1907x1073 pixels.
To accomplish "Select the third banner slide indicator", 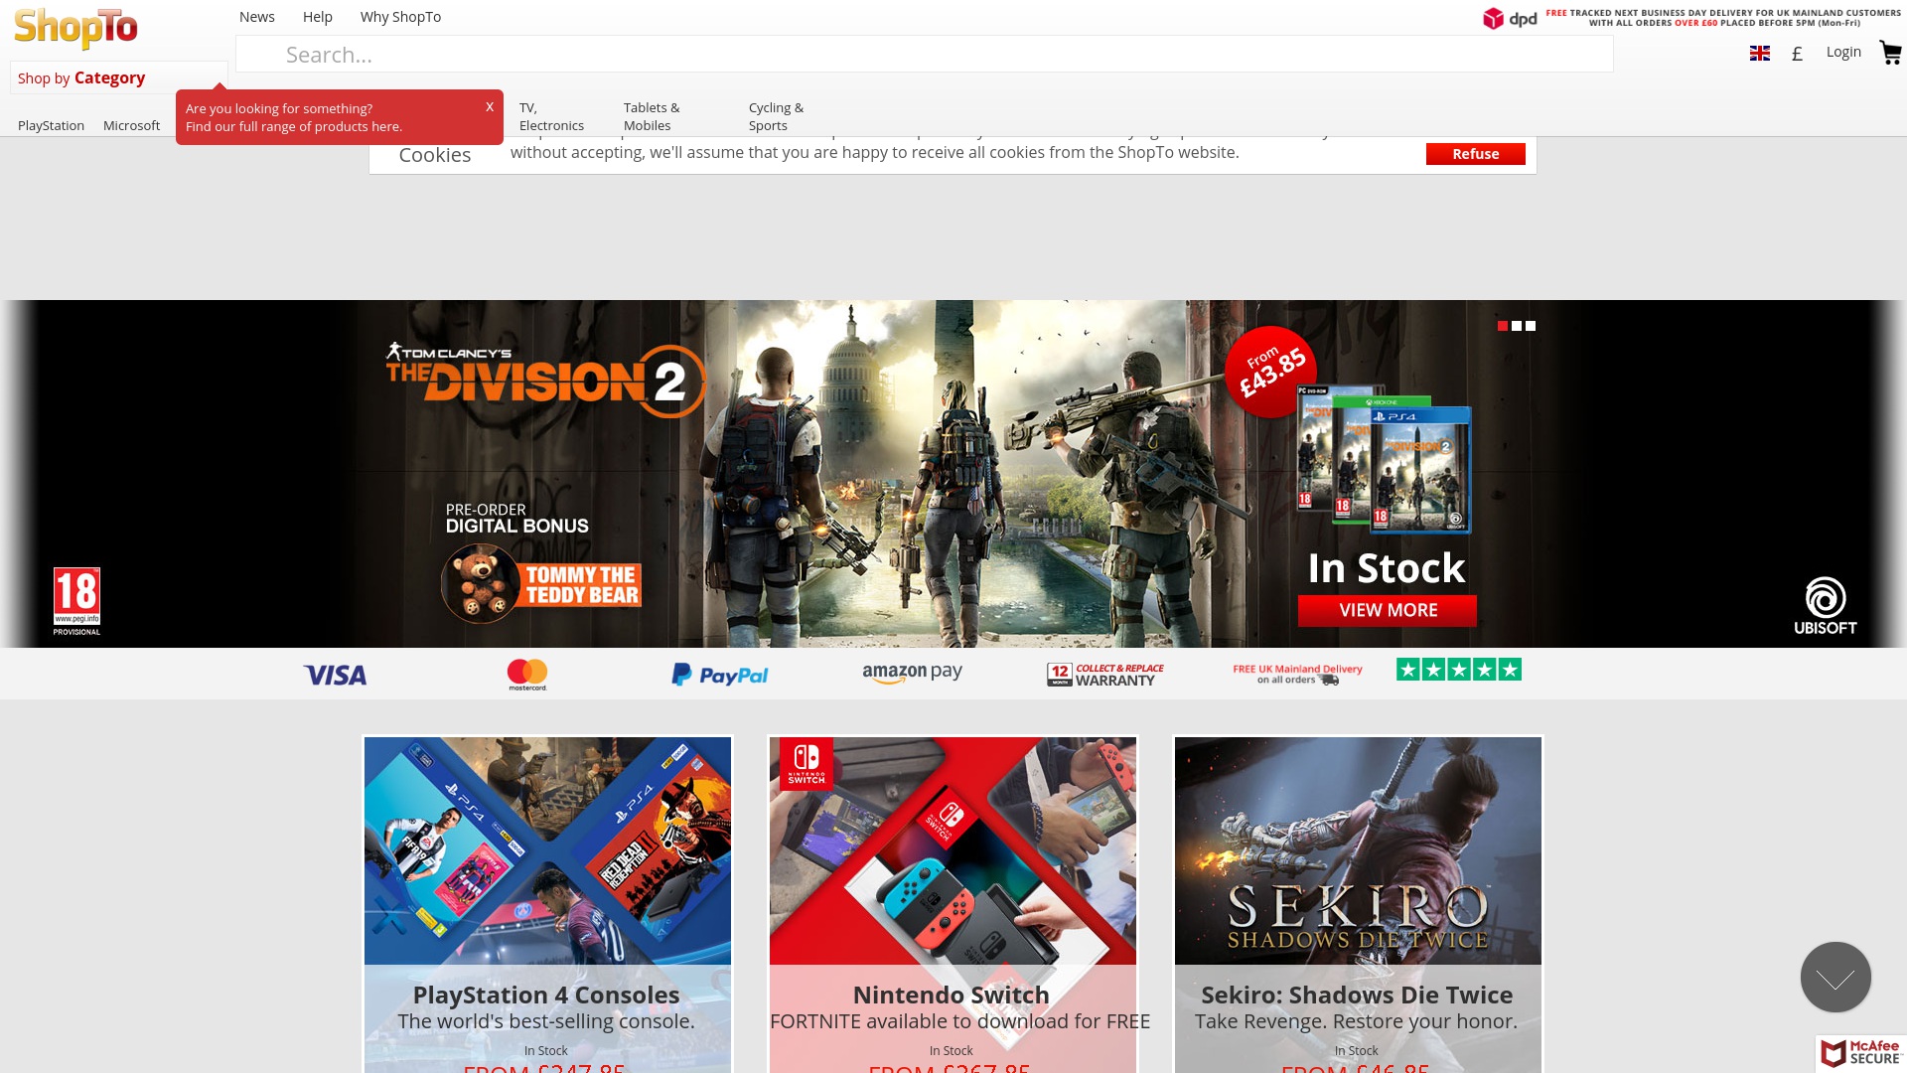I will point(1531,326).
